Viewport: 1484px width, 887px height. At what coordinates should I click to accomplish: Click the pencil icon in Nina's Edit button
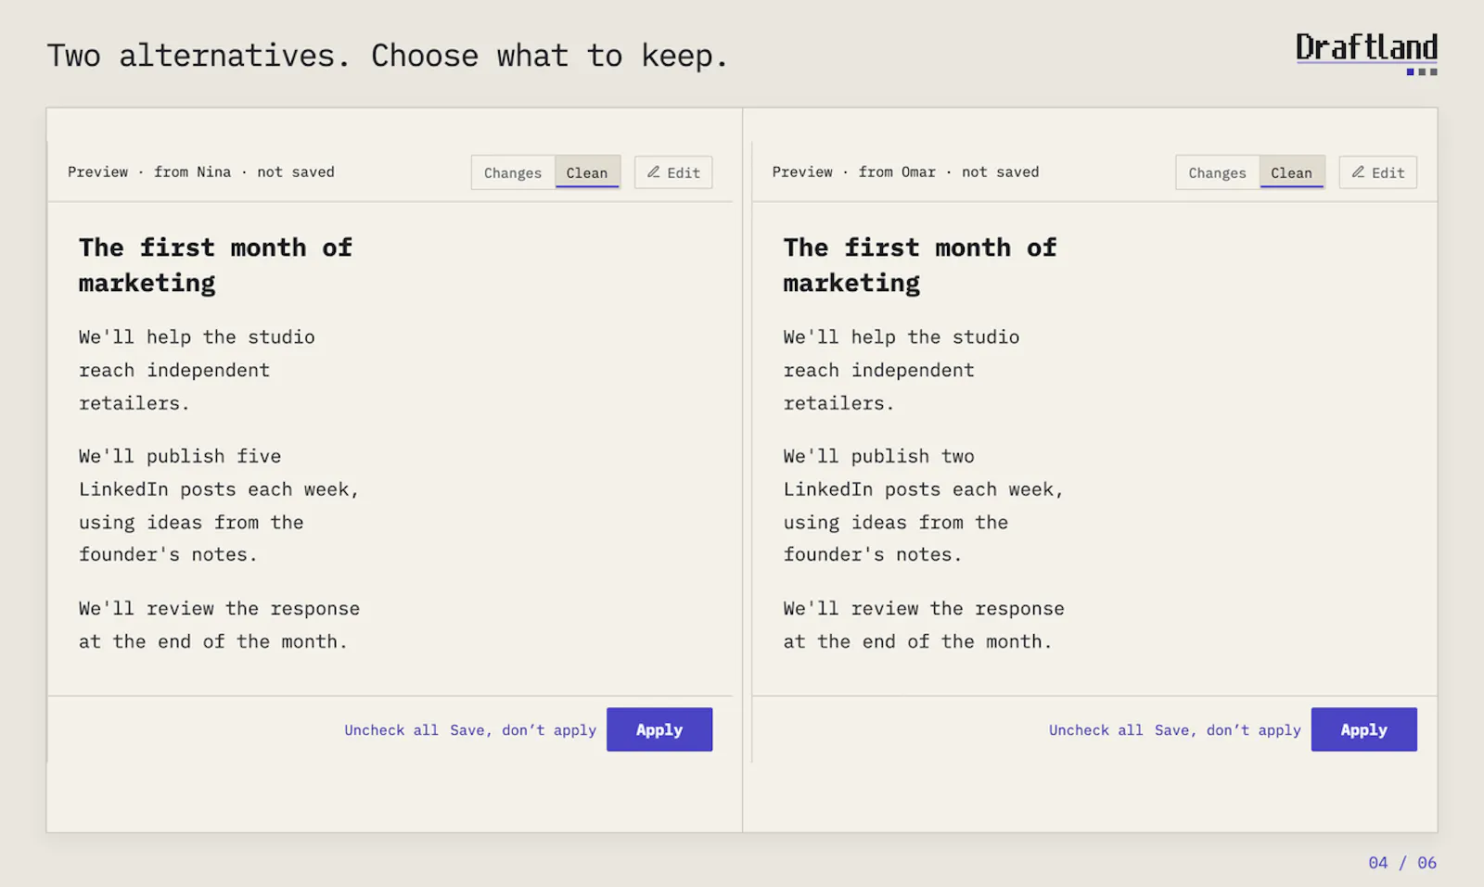coord(654,172)
